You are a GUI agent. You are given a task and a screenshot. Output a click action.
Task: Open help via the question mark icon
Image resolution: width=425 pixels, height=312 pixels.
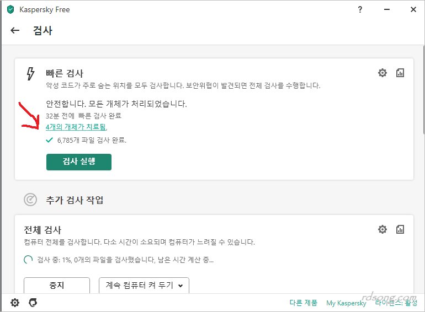click(360, 9)
